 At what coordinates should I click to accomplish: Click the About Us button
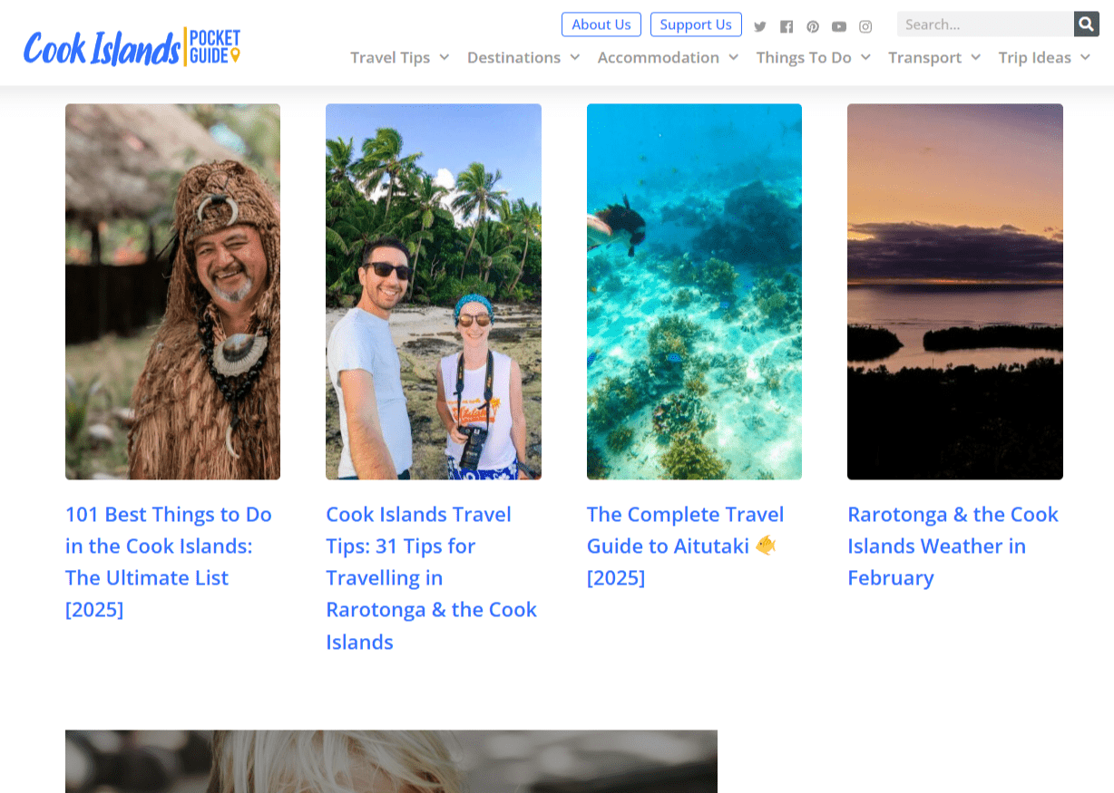point(601,24)
